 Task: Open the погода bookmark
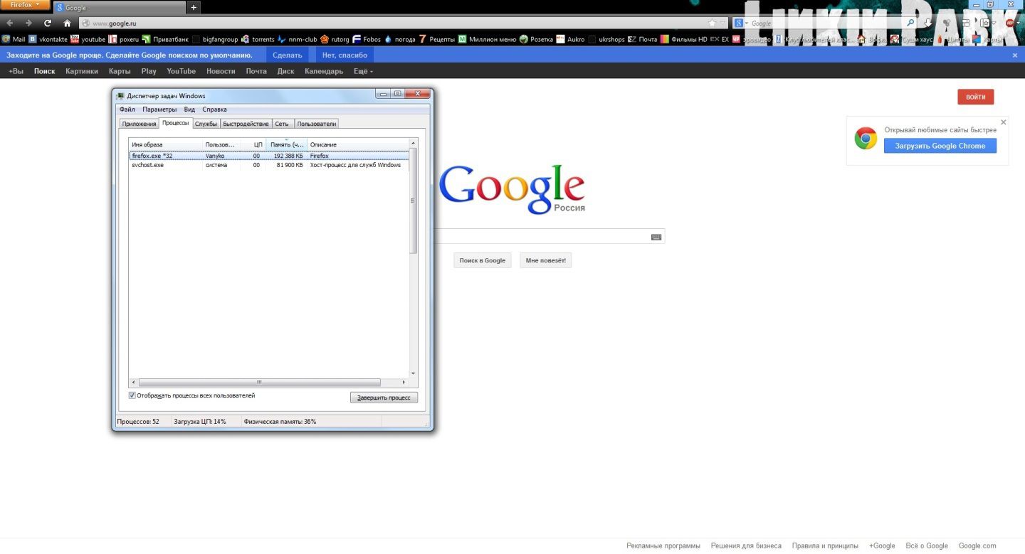click(399, 39)
